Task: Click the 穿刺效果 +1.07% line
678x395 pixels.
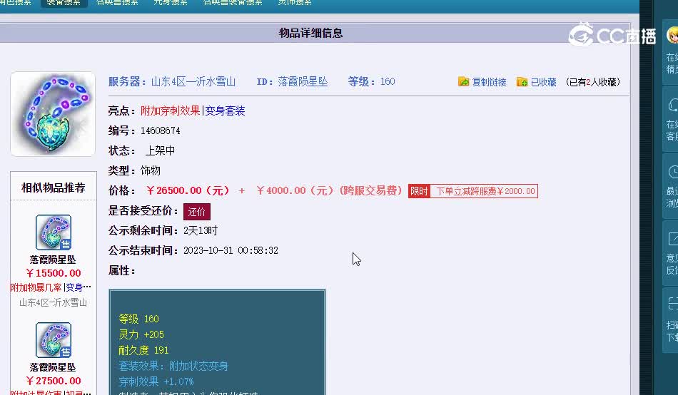Action: click(156, 381)
